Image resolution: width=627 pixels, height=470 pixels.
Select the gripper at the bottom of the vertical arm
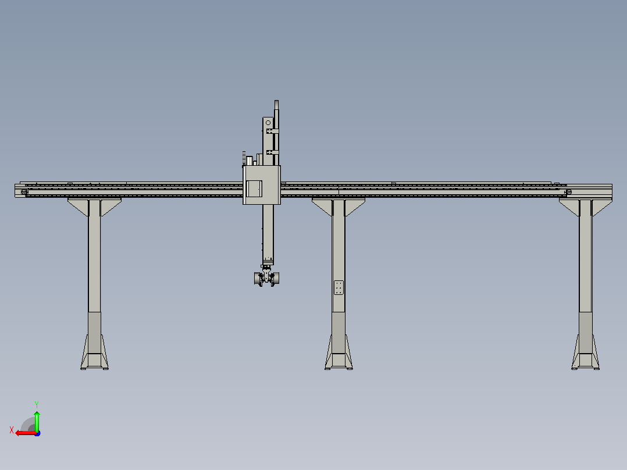[x=267, y=277]
